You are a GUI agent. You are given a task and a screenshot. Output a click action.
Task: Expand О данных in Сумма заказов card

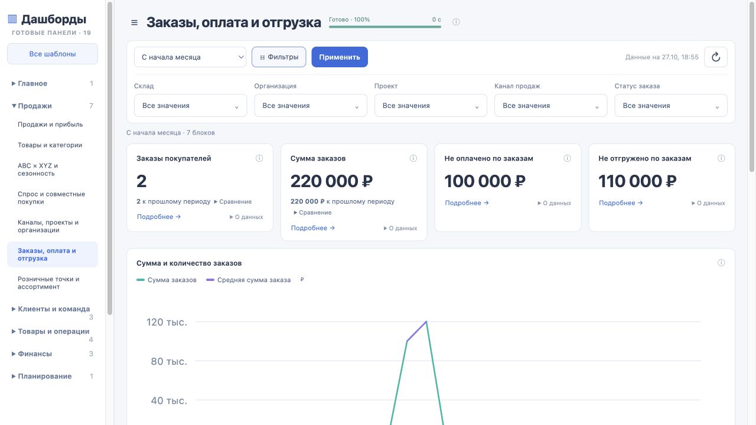coord(400,228)
